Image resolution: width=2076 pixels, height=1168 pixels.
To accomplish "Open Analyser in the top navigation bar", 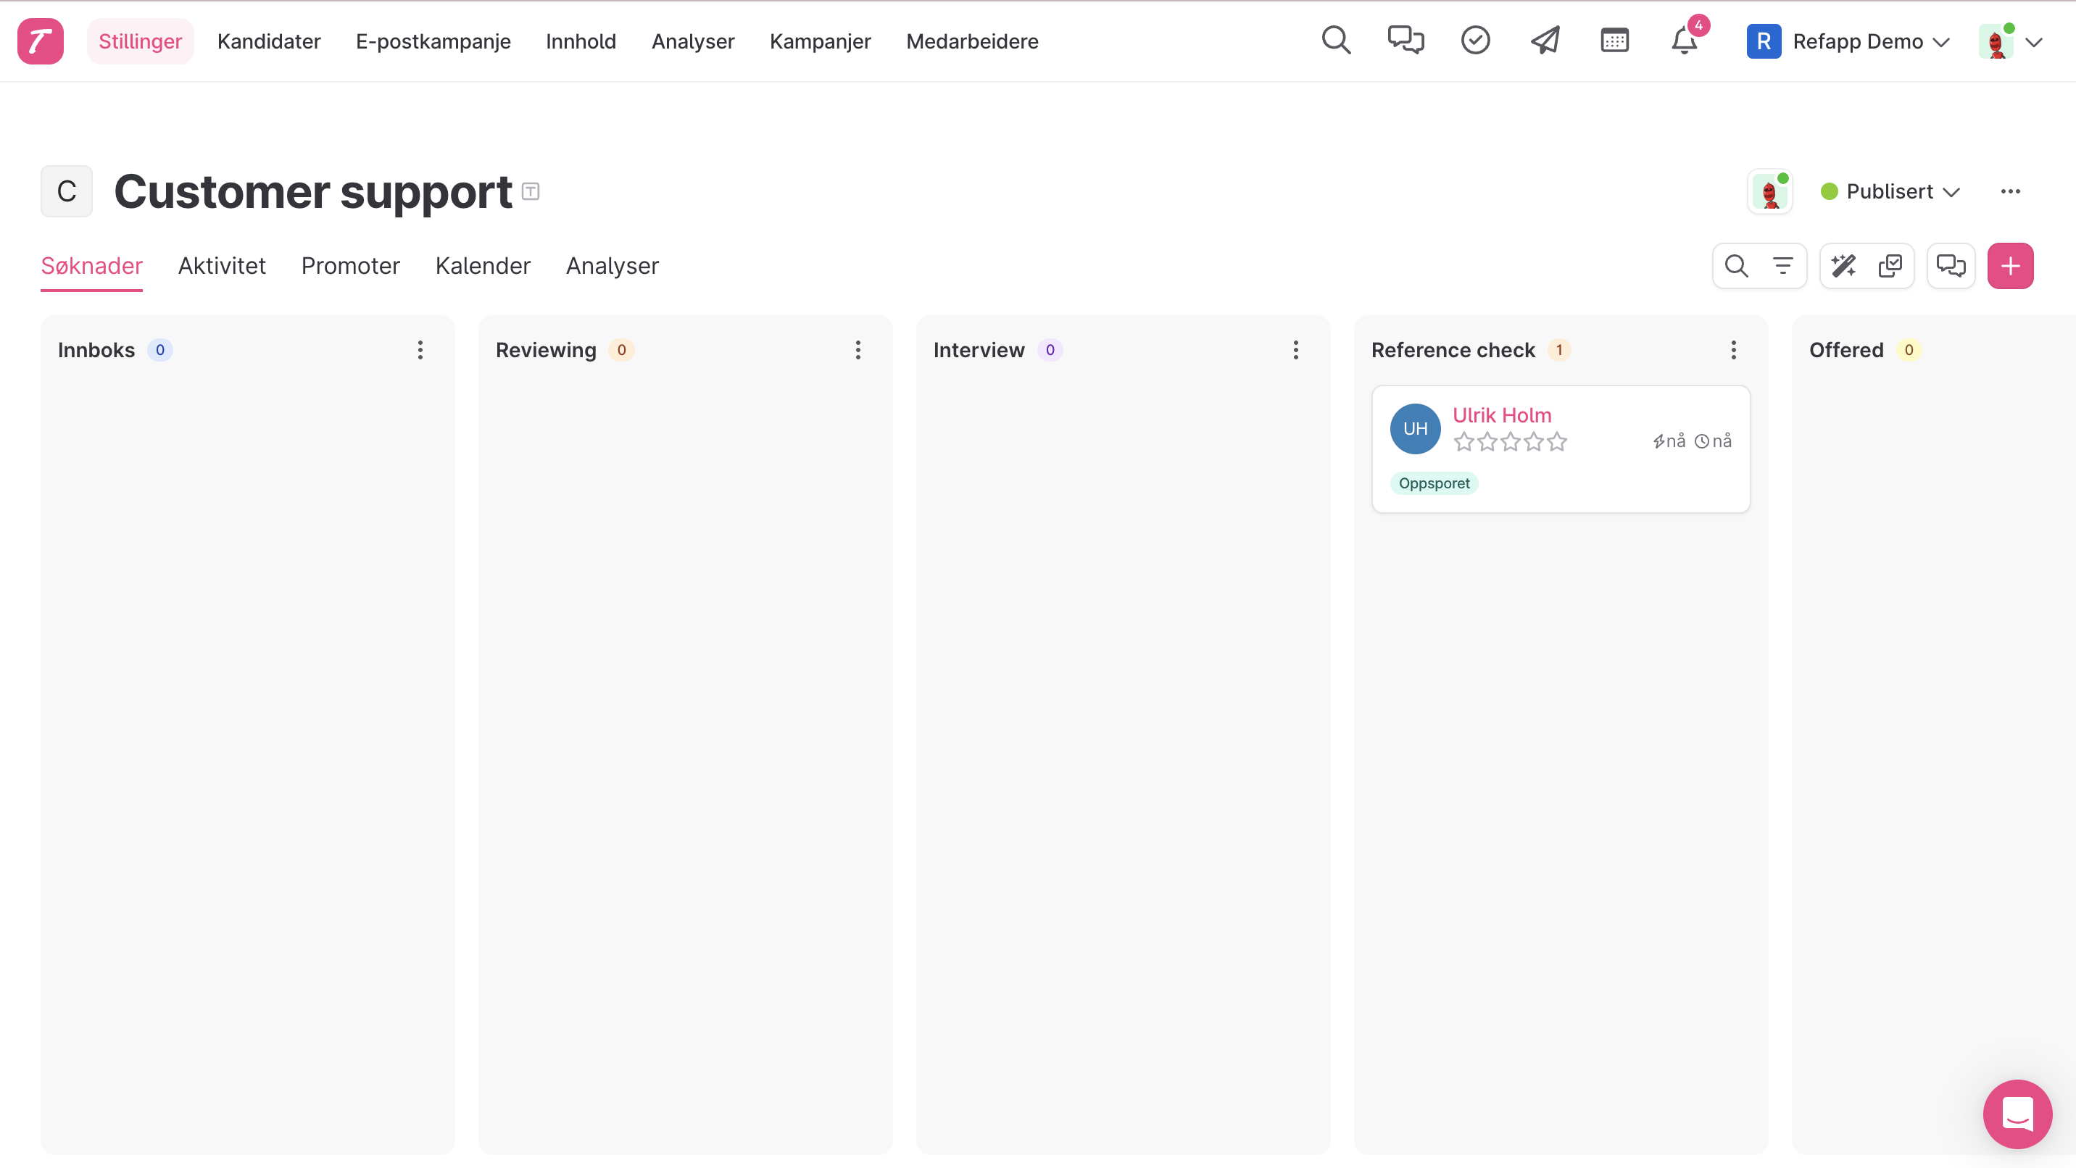I will (x=693, y=41).
